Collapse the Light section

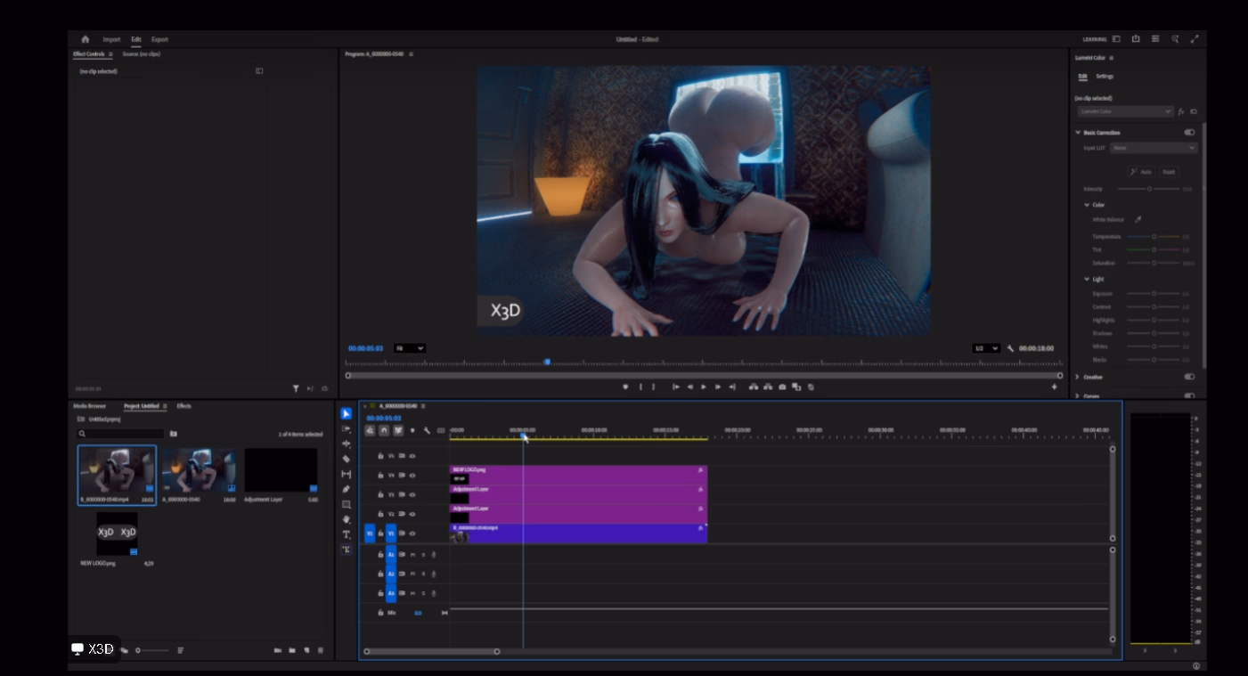[1086, 279]
